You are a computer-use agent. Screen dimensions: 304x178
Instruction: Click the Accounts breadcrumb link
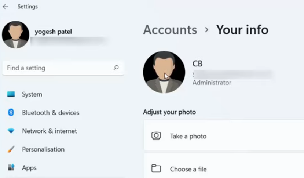[170, 30]
